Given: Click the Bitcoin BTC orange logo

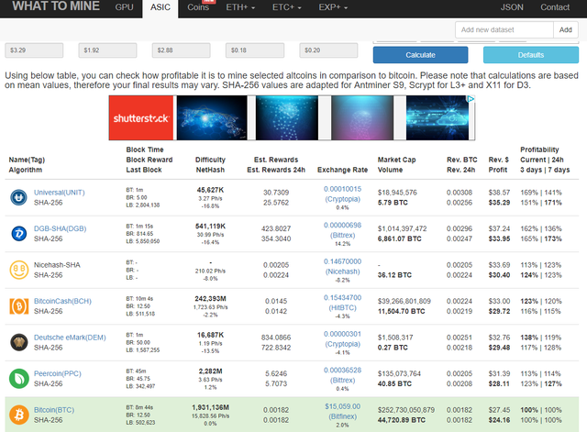Looking at the screenshot, I should click(18, 415).
